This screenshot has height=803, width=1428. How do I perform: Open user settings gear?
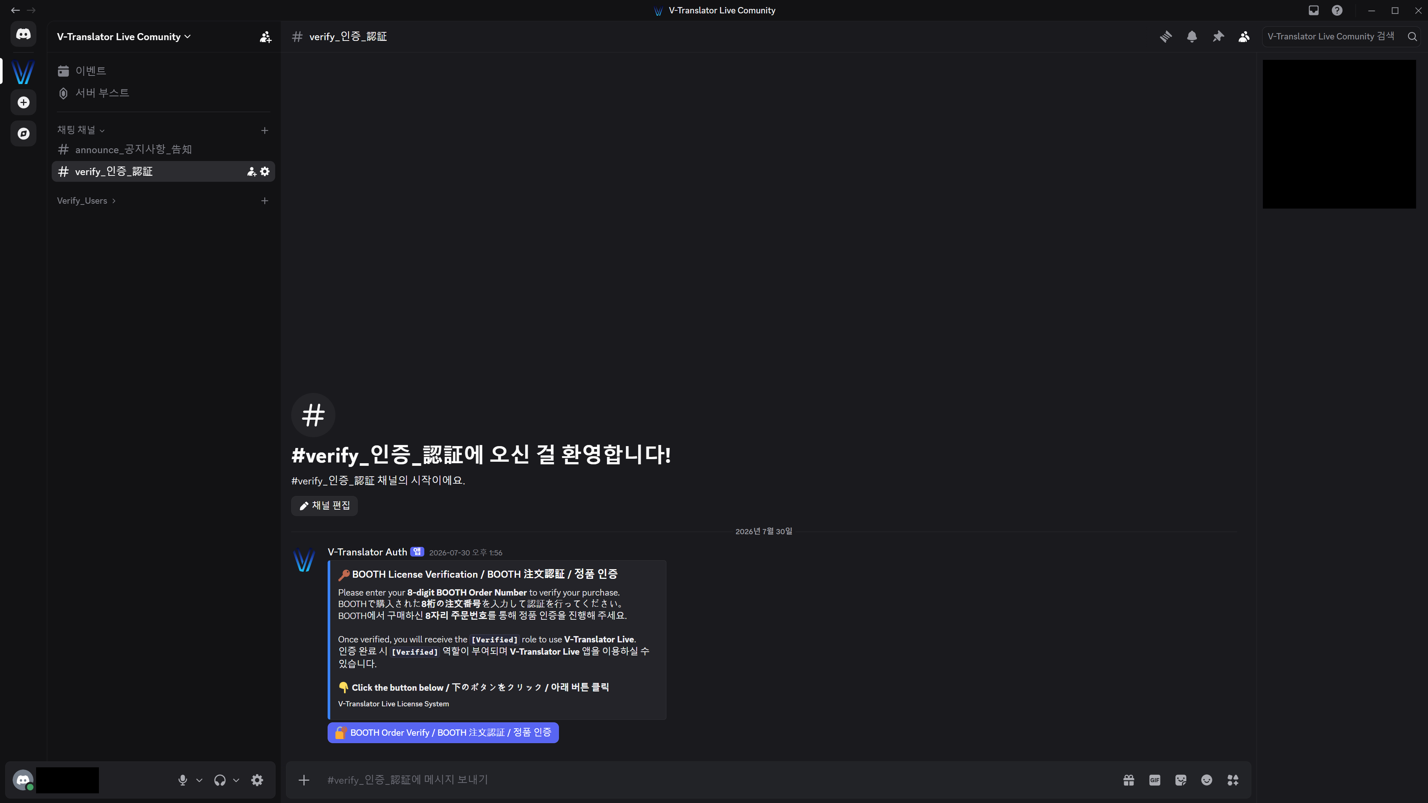pos(257,780)
